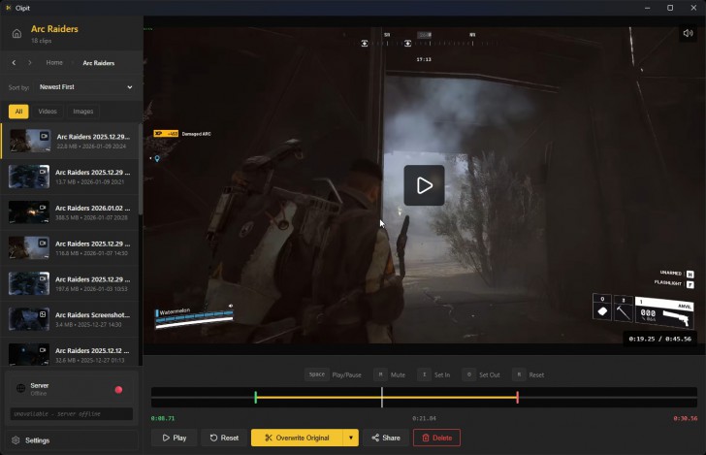706x455 pixels.
Task: Click the red trim-out marker on timeline
Action: 517,397
